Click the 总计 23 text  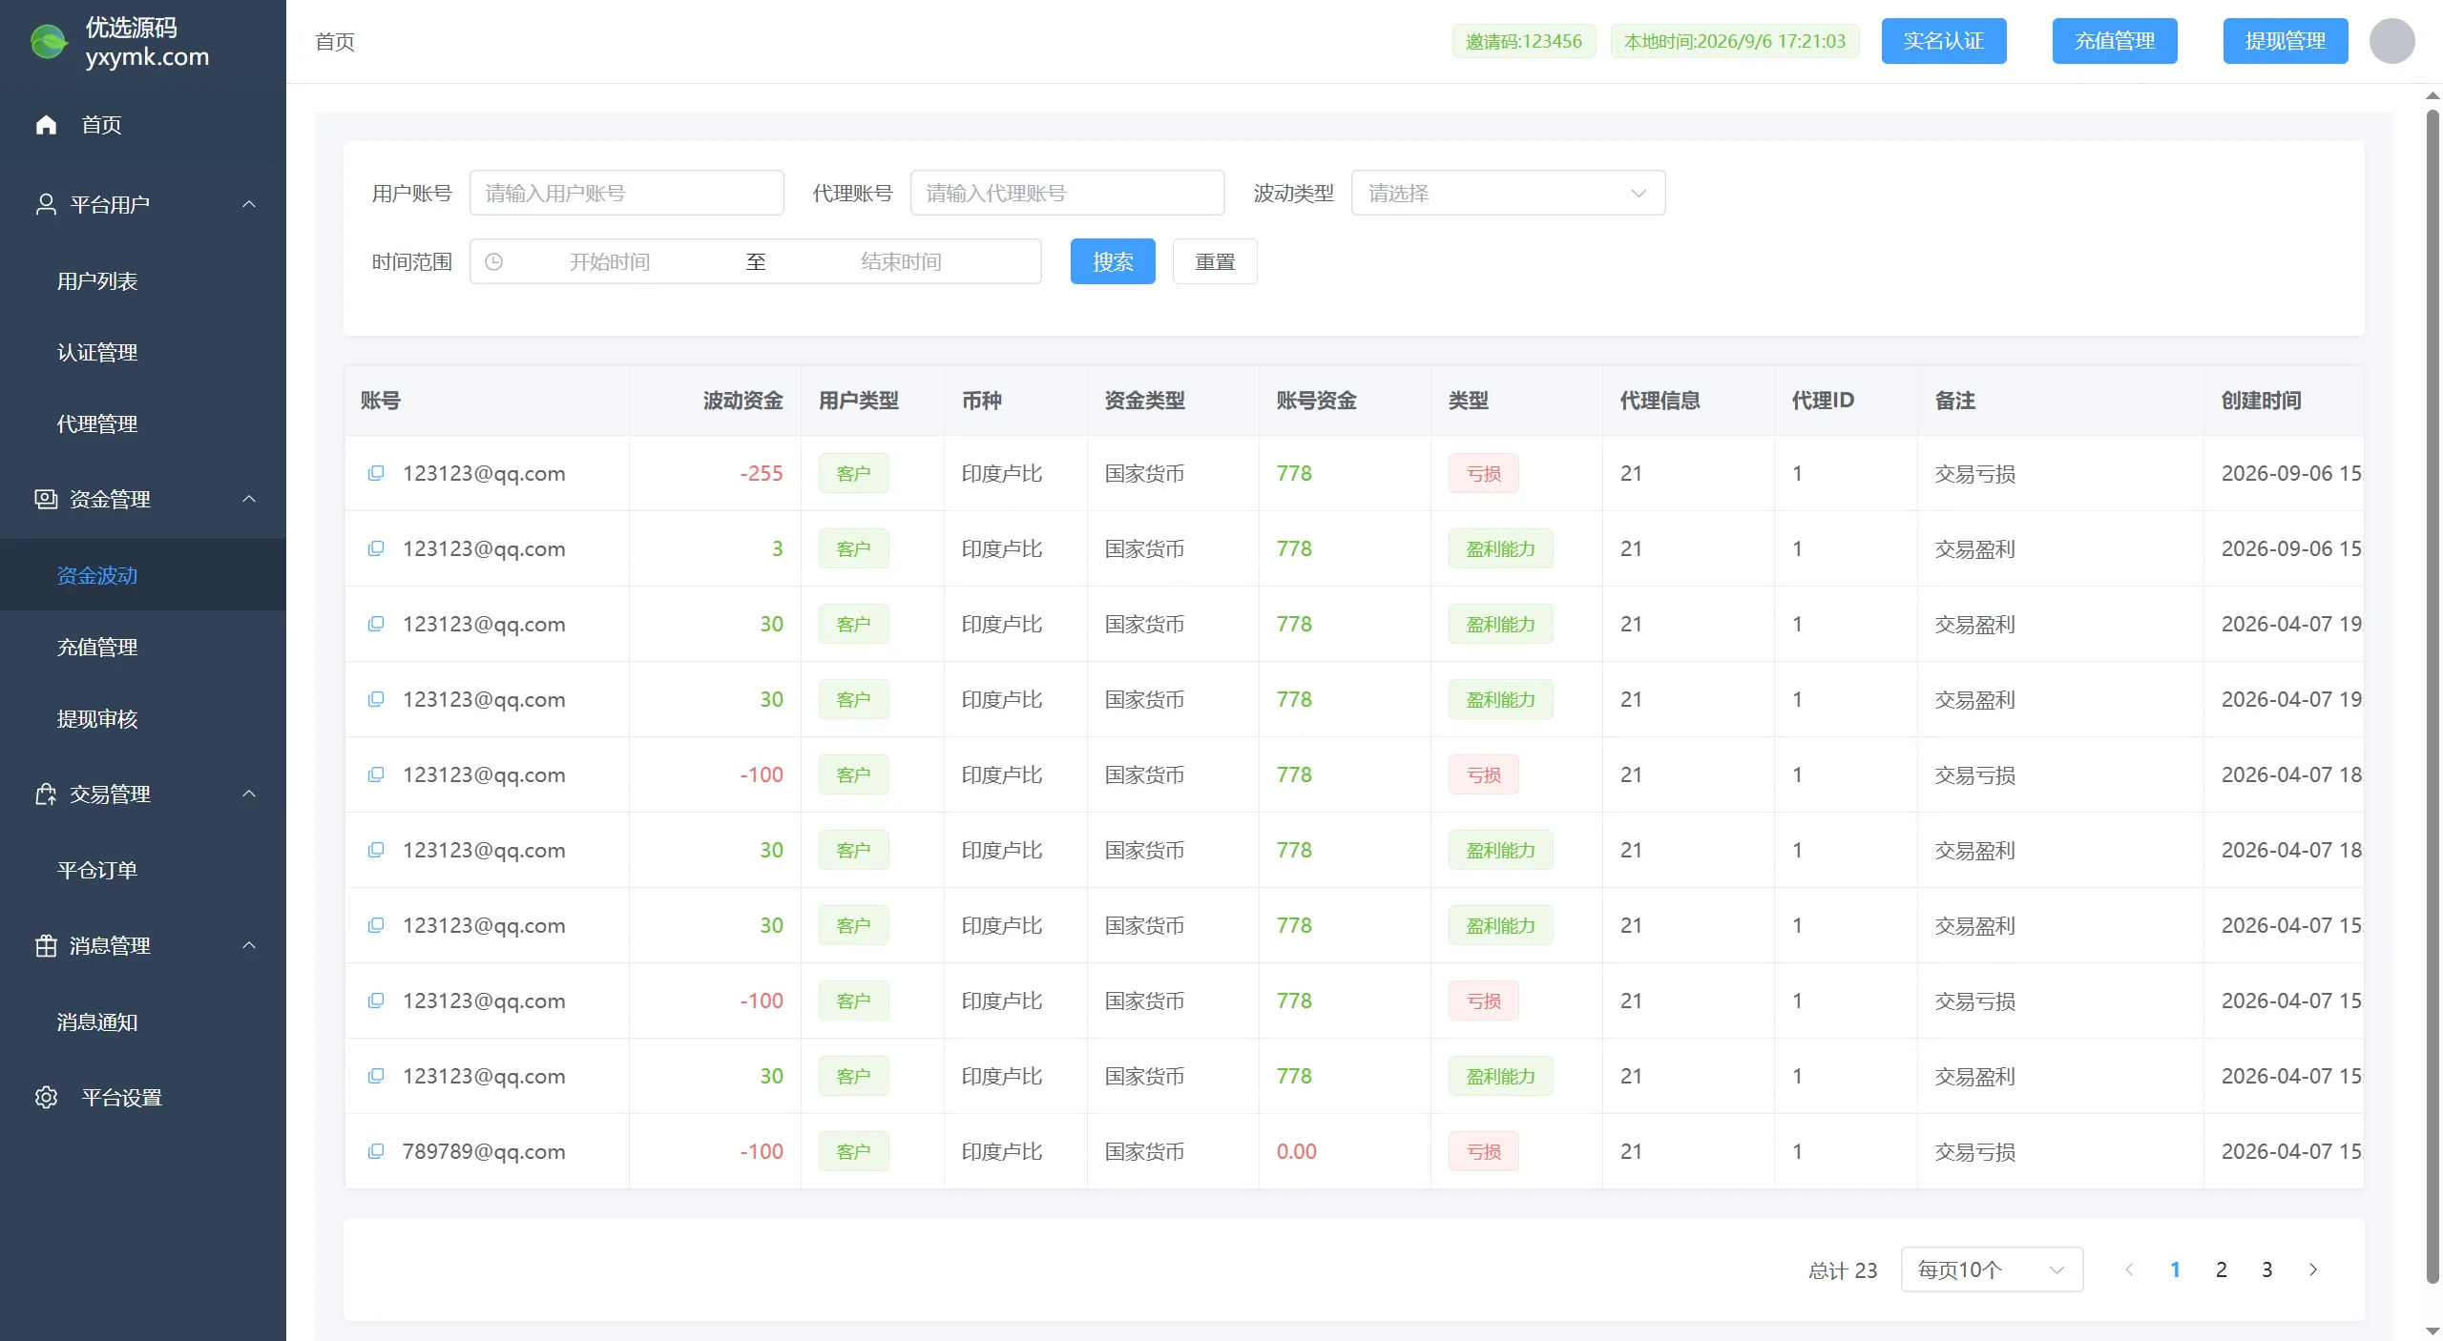(1842, 1270)
